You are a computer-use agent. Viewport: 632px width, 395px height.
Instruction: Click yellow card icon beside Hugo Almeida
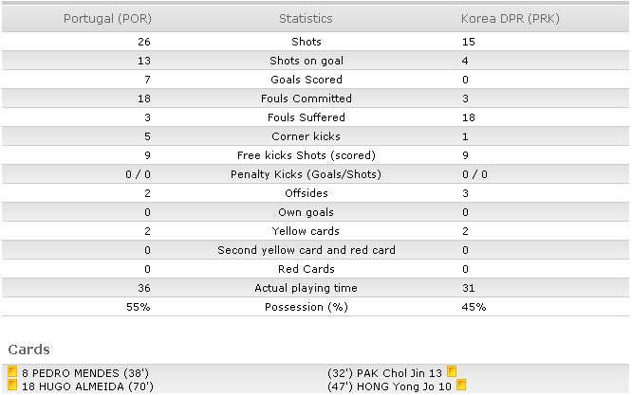coord(12,385)
